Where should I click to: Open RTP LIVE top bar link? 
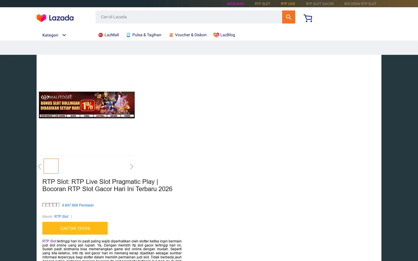point(288,4)
